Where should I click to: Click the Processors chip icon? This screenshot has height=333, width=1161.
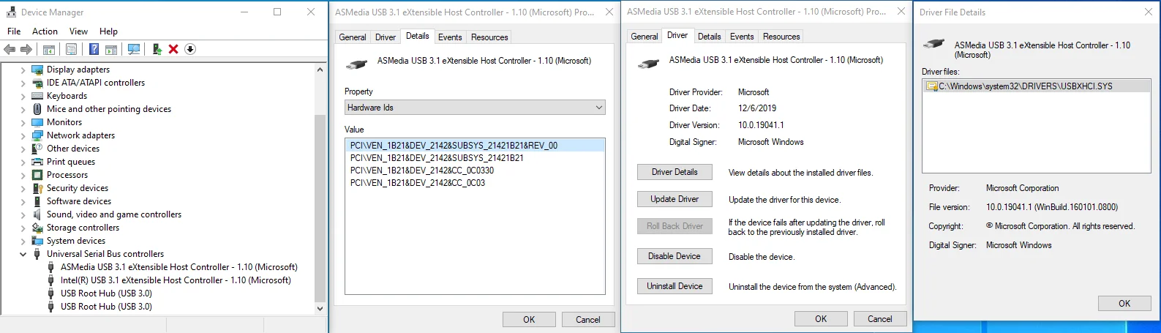(x=38, y=175)
